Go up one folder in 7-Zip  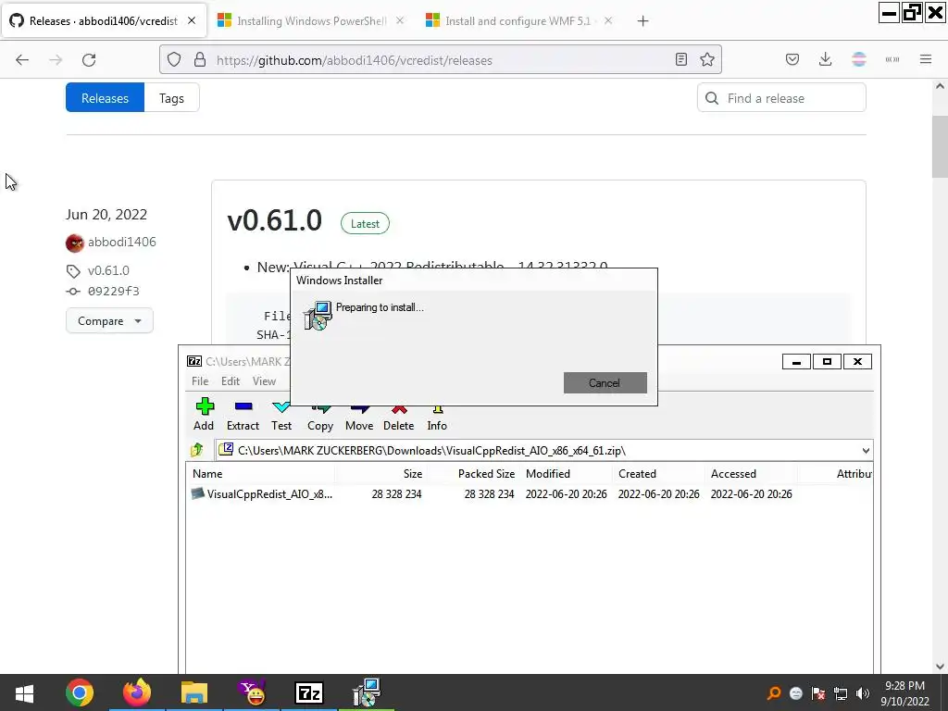coord(197,450)
